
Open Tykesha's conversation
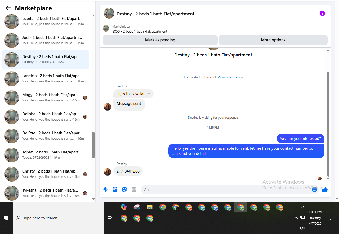tap(46, 193)
